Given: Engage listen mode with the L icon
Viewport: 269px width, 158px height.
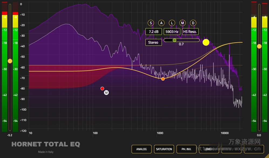Looking at the screenshot, I should 172,23.
